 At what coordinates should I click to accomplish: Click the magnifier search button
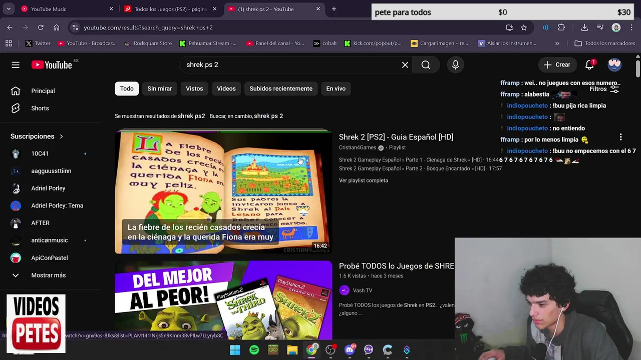426,64
